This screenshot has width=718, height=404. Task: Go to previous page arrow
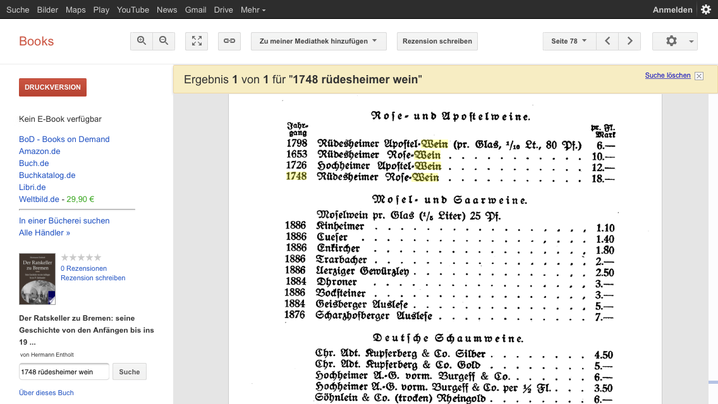click(x=607, y=41)
